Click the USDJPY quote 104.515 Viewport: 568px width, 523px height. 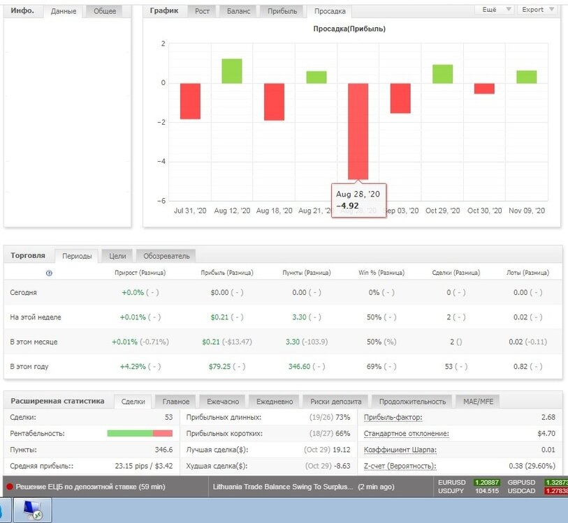pyautogui.click(x=487, y=491)
